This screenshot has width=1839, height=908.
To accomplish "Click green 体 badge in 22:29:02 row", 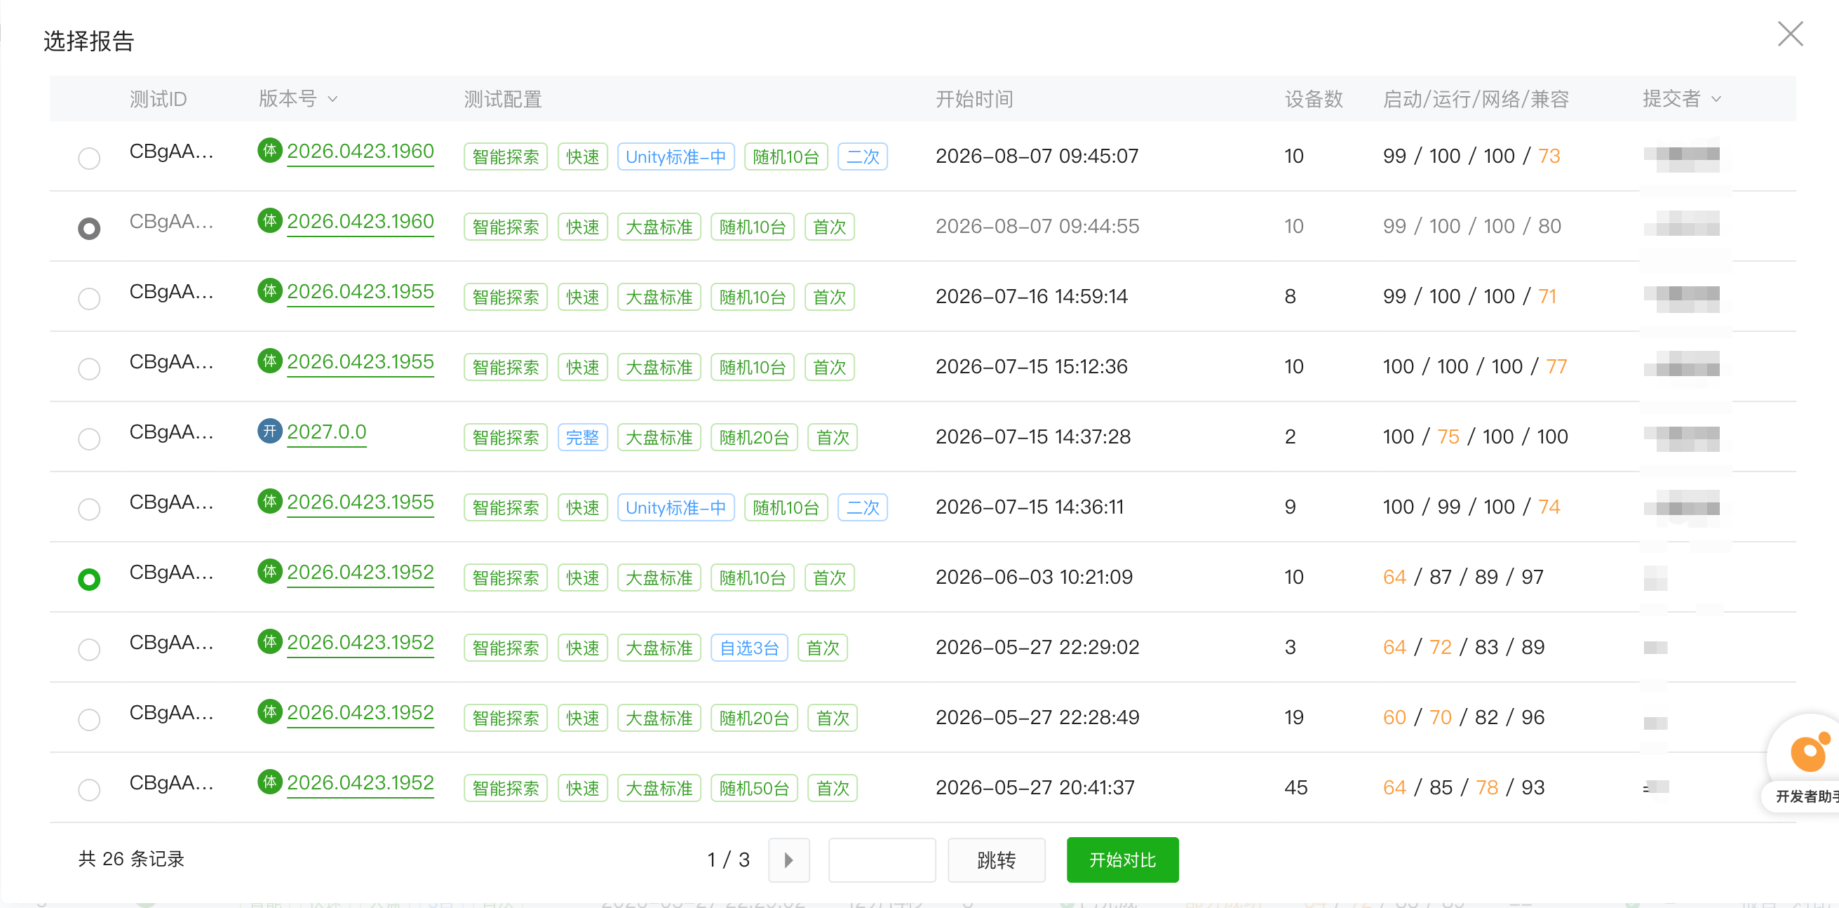I will pos(270,641).
